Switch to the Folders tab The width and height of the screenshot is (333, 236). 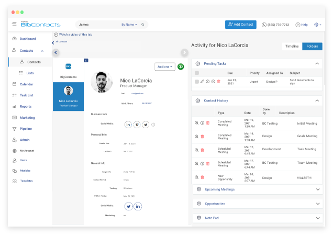coord(312,46)
